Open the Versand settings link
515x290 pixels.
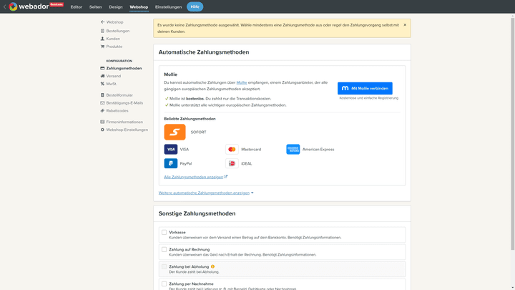click(x=113, y=76)
